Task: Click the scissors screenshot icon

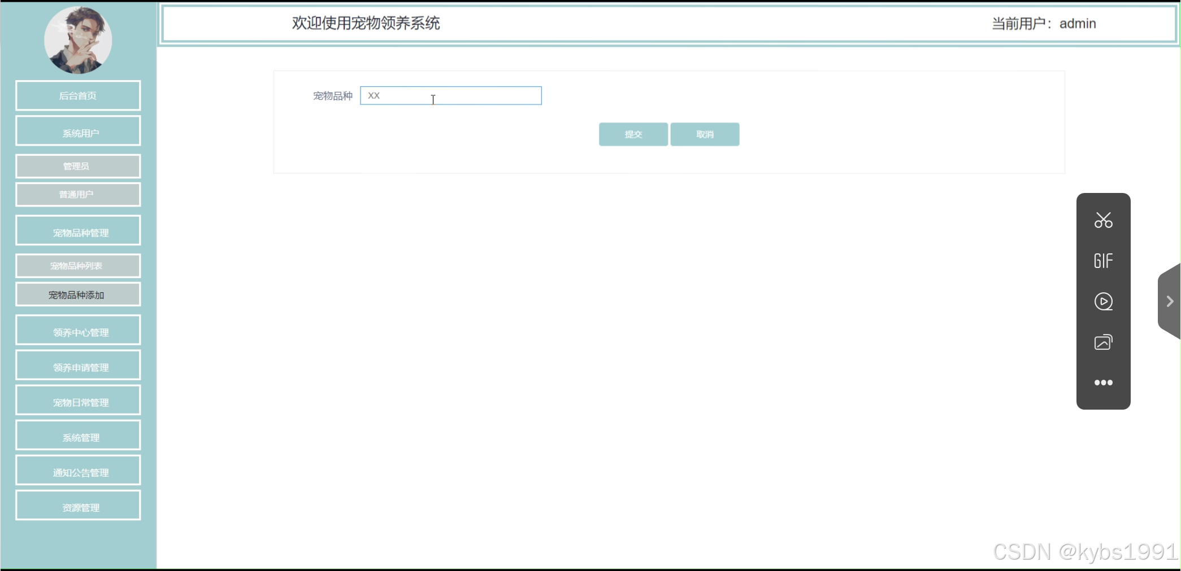Action: click(x=1103, y=220)
